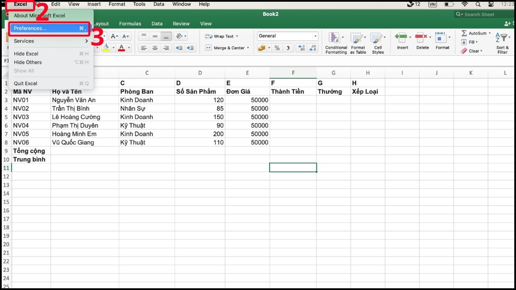Center text horizontally in the ribbon

(155, 48)
